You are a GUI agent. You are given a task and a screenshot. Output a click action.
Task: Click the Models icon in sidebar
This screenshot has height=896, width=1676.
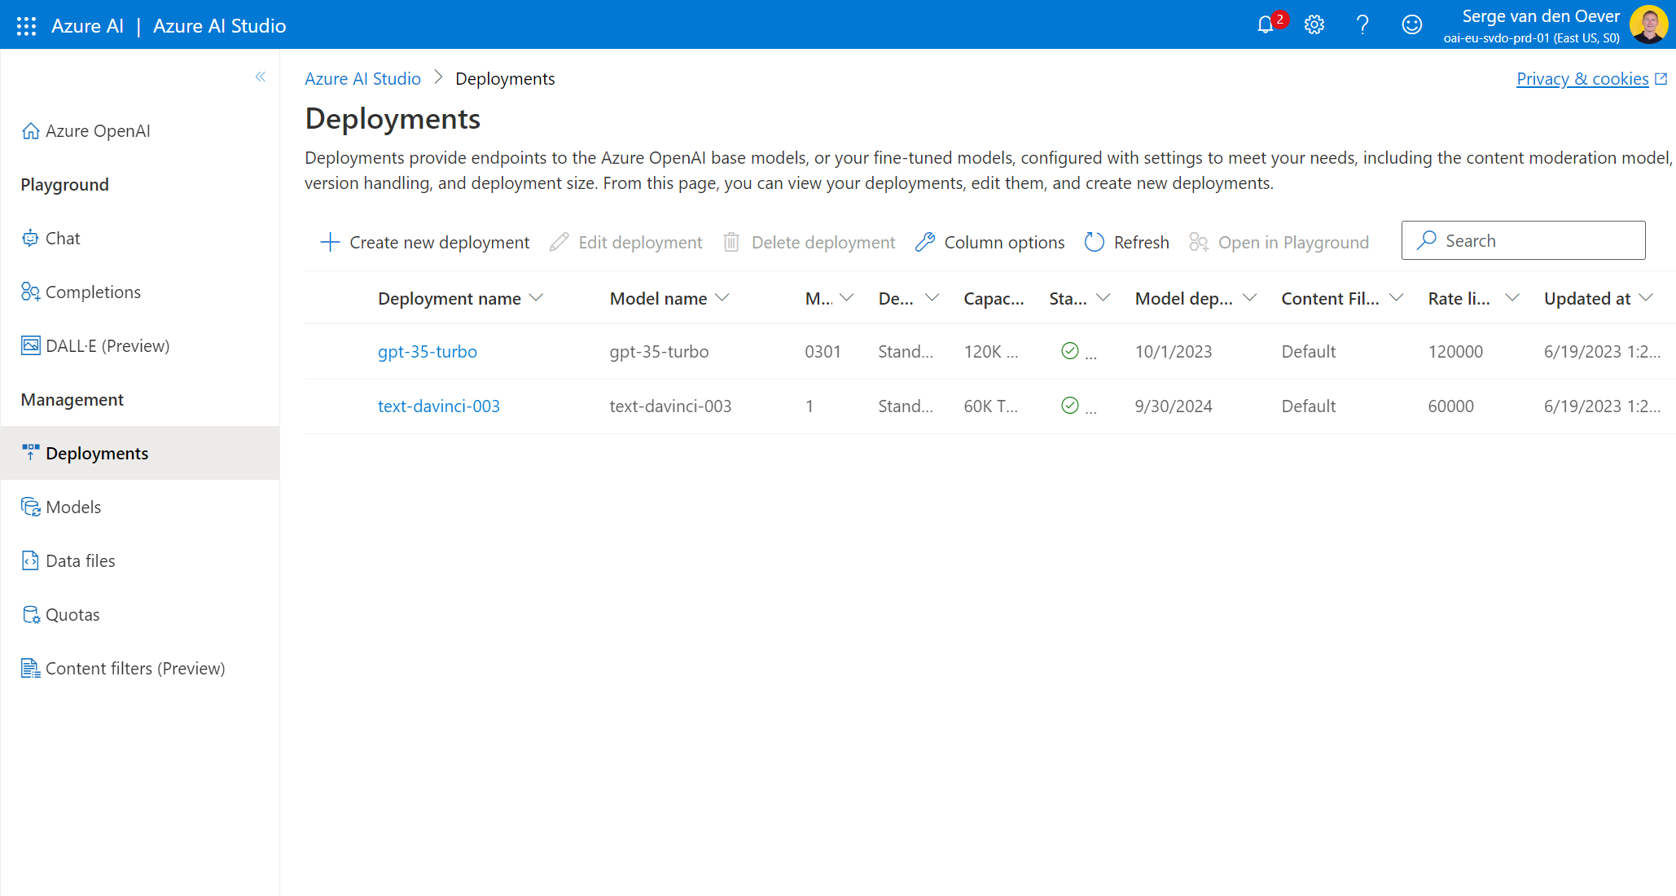pyautogui.click(x=30, y=507)
